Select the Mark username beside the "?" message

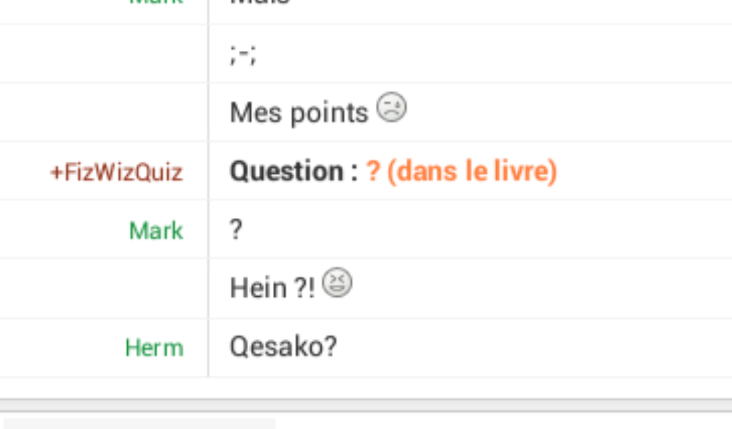point(156,231)
